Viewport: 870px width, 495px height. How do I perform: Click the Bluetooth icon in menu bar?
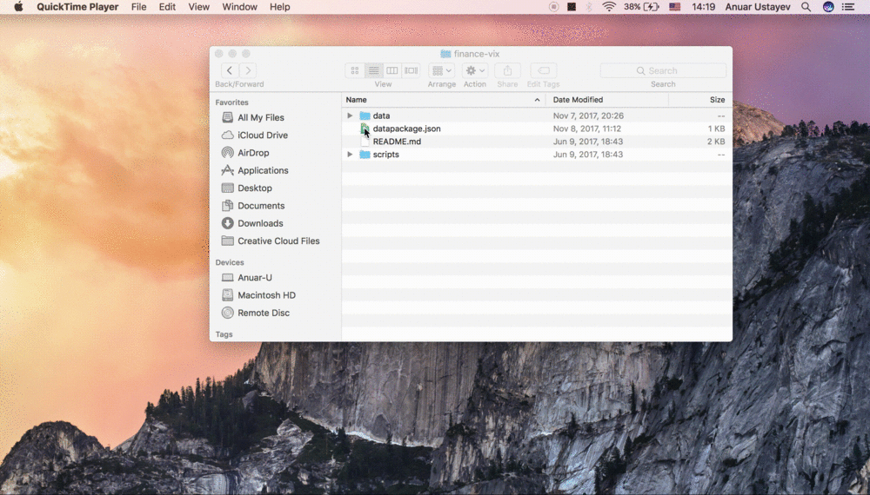point(589,7)
